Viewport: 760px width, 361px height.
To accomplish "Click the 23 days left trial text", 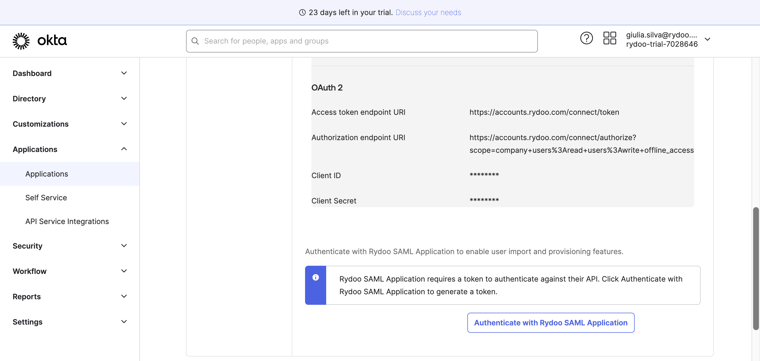I will coord(350,12).
